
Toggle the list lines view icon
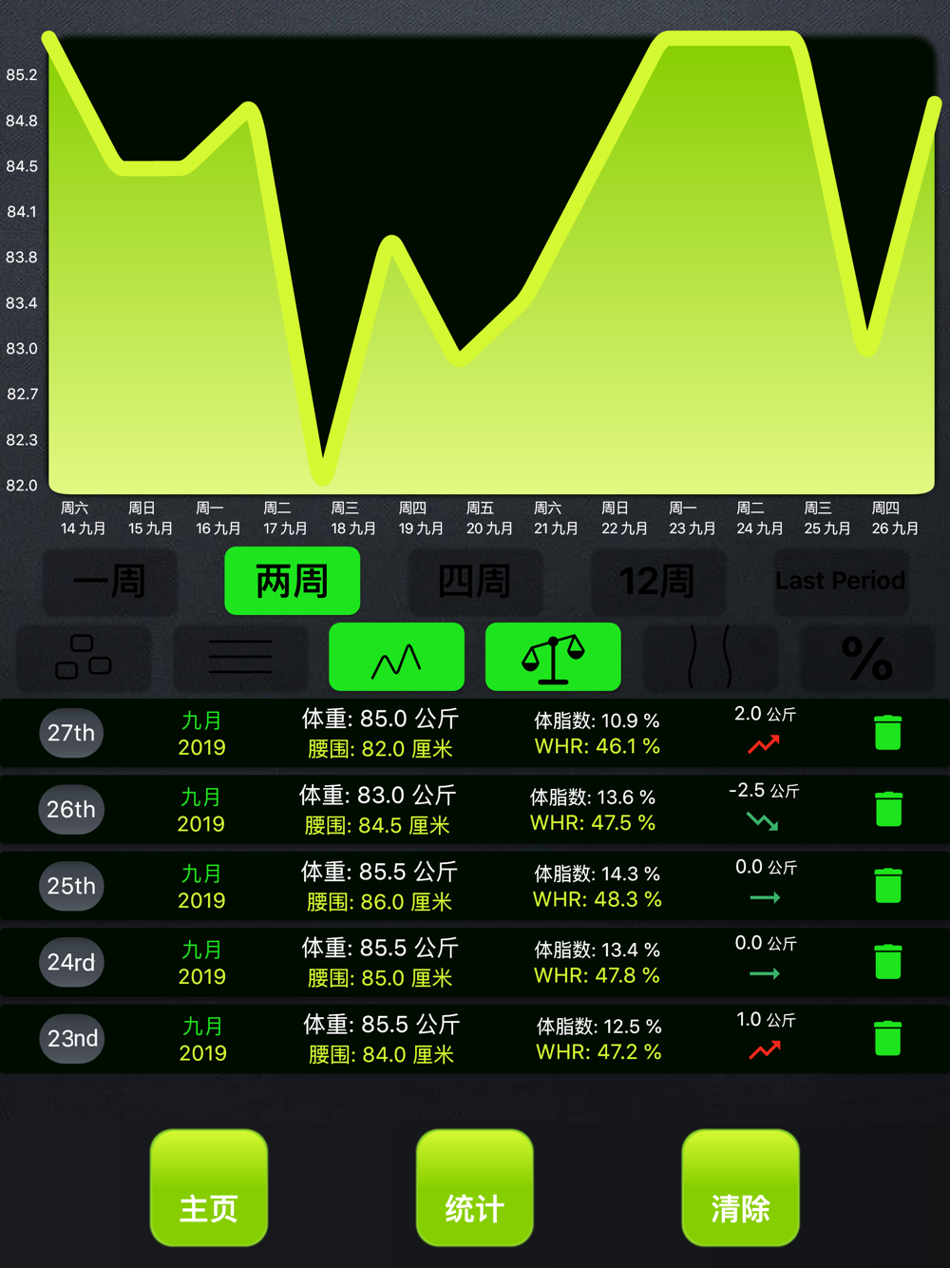coord(240,657)
